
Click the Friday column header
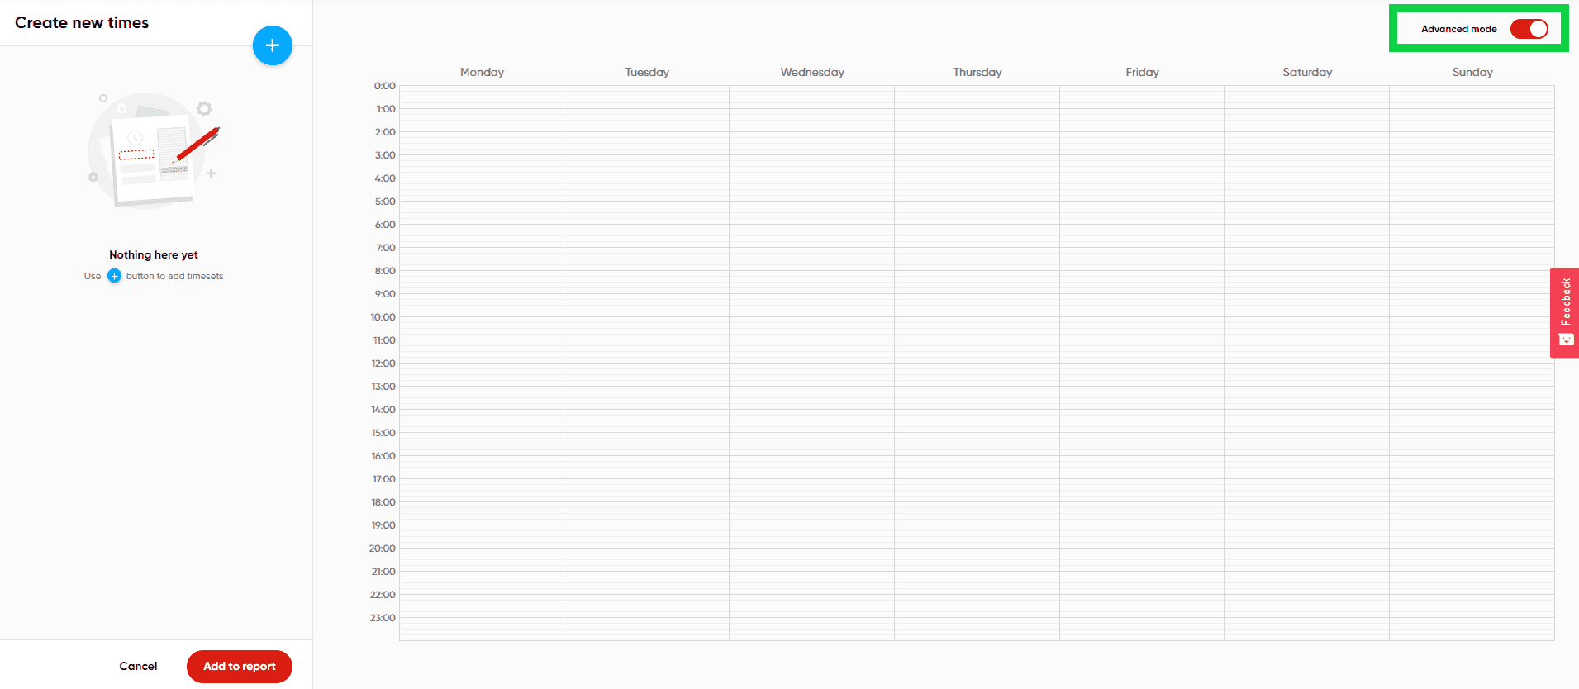1142,72
